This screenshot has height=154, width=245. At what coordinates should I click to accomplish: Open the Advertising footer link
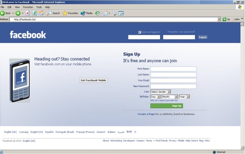pyautogui.click(x=116, y=141)
